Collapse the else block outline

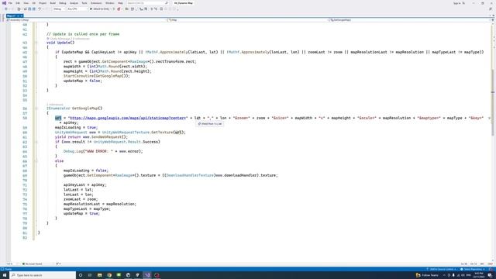[36, 161]
